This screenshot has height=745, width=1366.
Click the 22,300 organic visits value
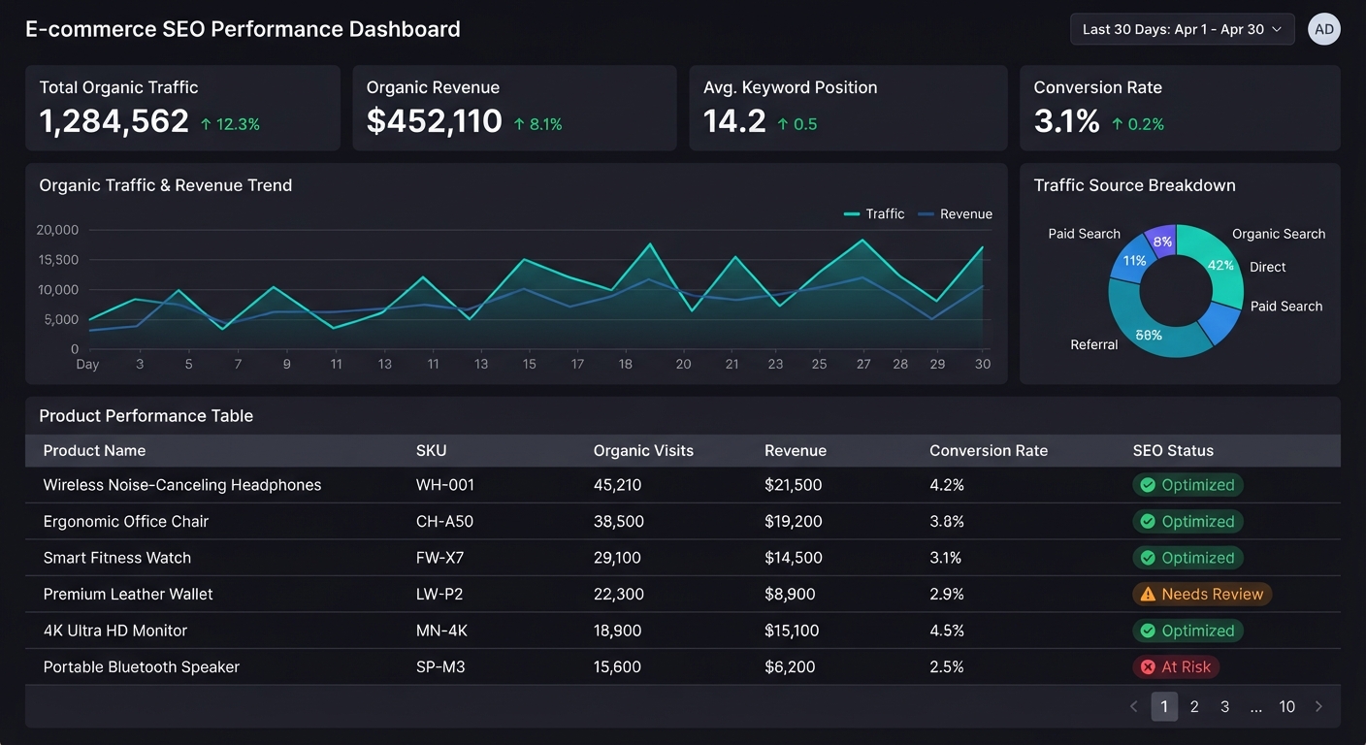point(619,594)
